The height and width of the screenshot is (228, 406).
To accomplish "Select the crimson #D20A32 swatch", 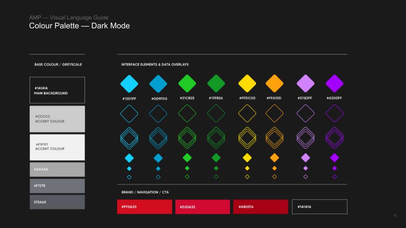I will pyautogui.click(x=203, y=207).
